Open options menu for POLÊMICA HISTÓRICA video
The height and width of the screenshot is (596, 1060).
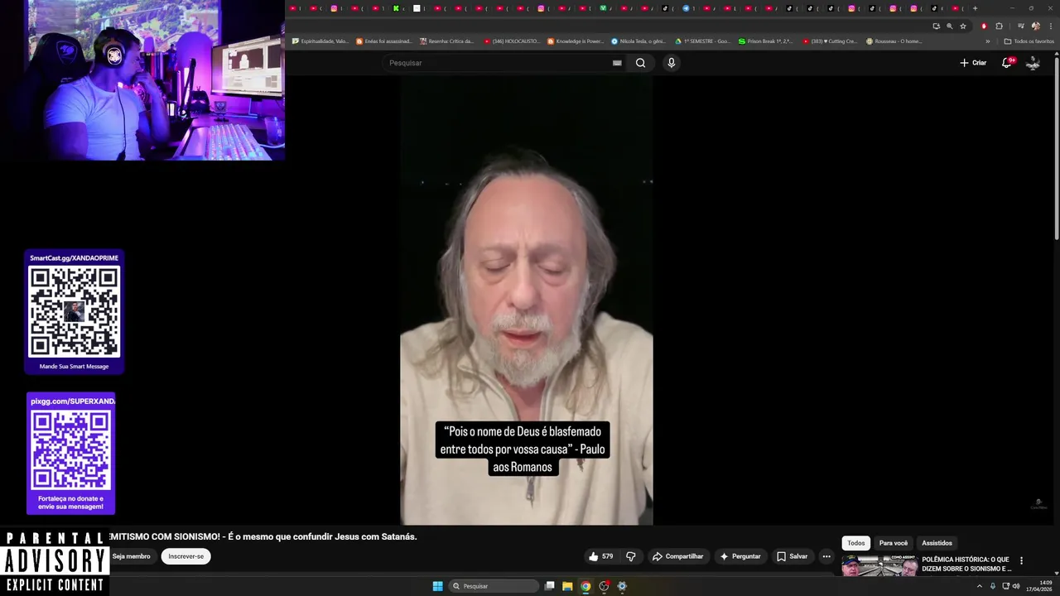[x=1021, y=560]
